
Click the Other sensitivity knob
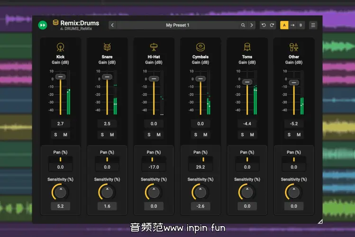click(294, 192)
